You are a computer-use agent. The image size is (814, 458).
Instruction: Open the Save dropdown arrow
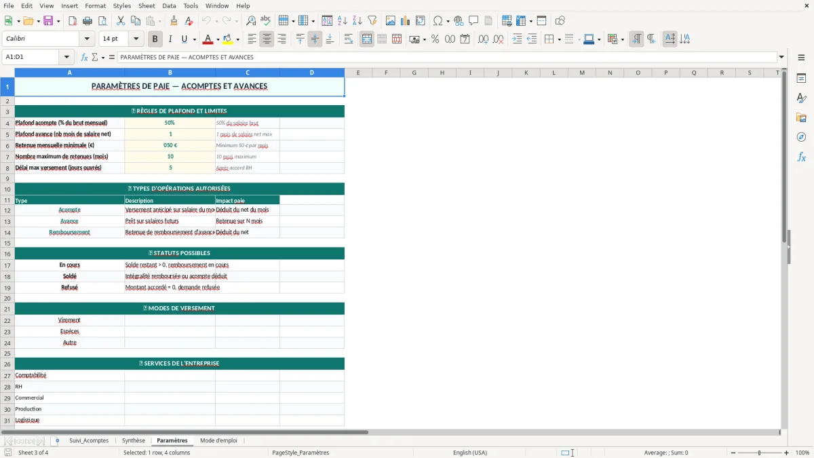(58, 21)
